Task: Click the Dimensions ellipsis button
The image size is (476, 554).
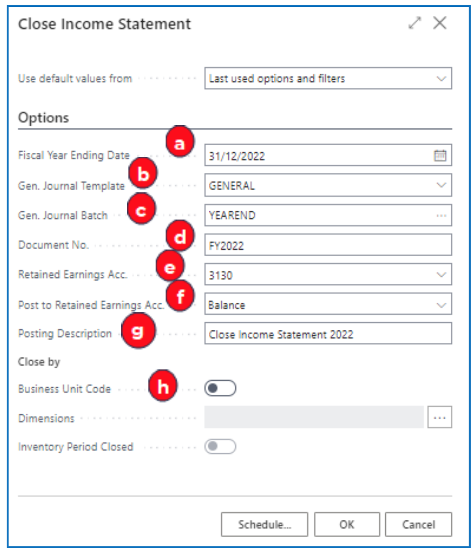Action: coord(439,417)
